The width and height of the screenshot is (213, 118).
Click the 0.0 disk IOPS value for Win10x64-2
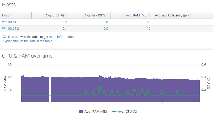[x=106, y=29]
